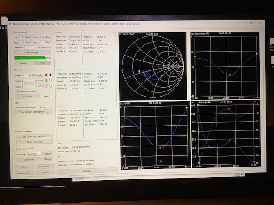
Task: Click Set current as reference
Action: (34, 136)
